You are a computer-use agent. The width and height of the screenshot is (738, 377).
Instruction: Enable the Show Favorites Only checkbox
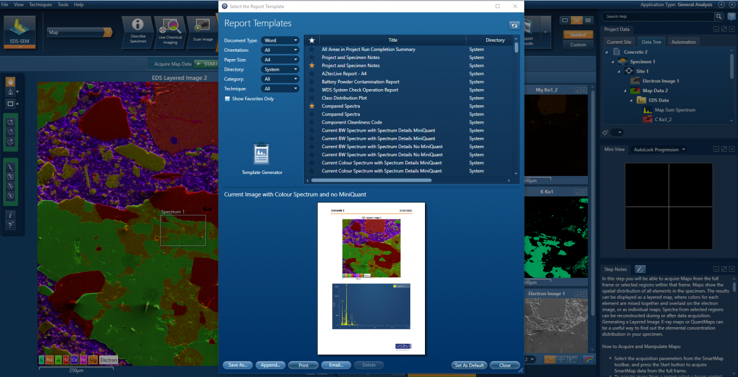point(228,98)
